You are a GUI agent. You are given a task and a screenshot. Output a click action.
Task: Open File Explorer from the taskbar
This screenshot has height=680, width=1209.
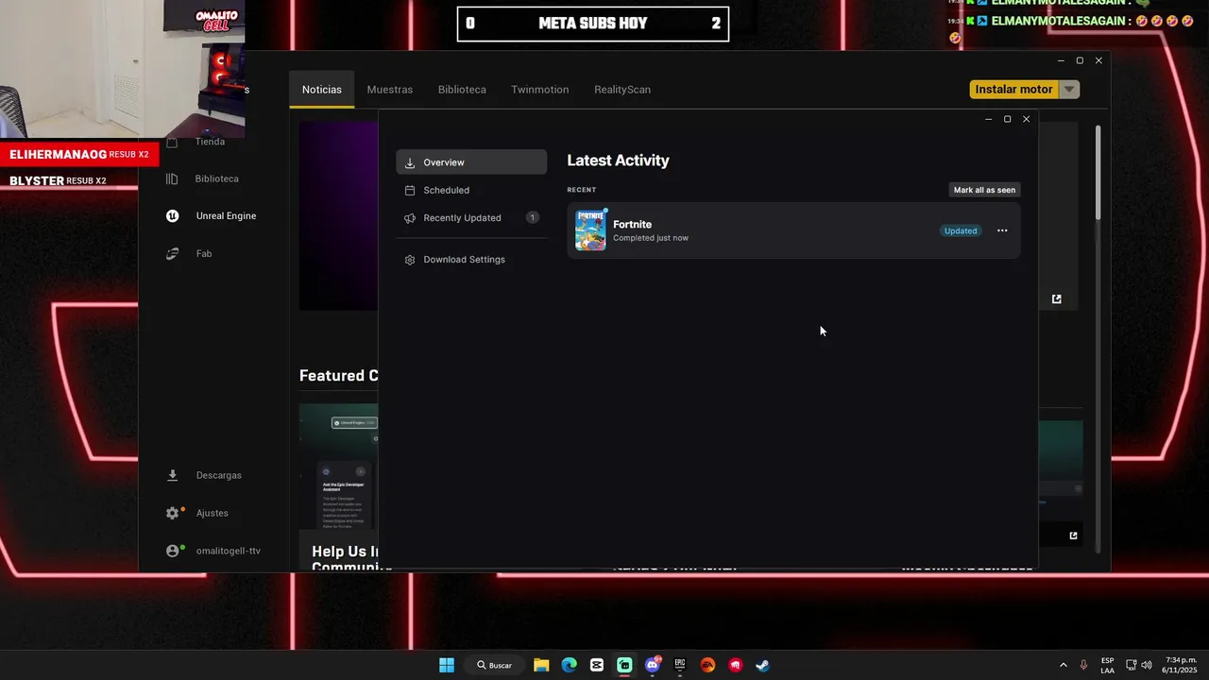pyautogui.click(x=541, y=665)
